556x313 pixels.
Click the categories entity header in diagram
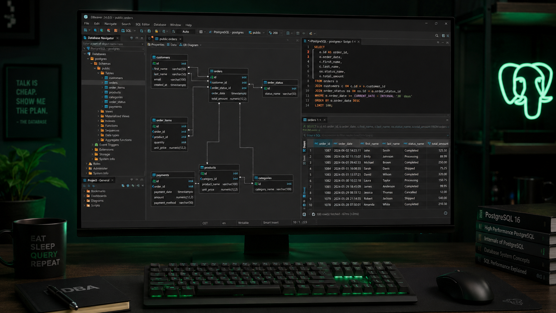[273, 178]
